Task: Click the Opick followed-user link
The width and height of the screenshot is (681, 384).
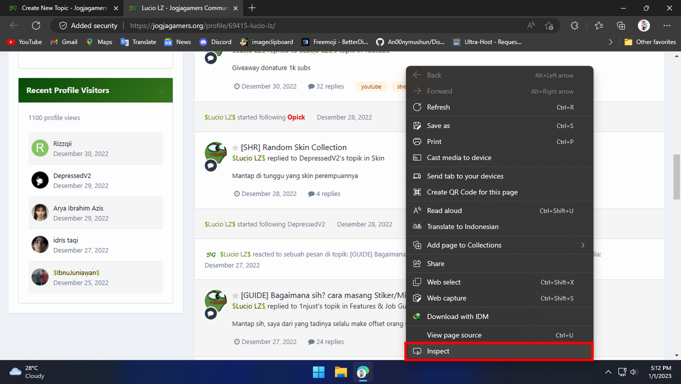Action: (296, 117)
